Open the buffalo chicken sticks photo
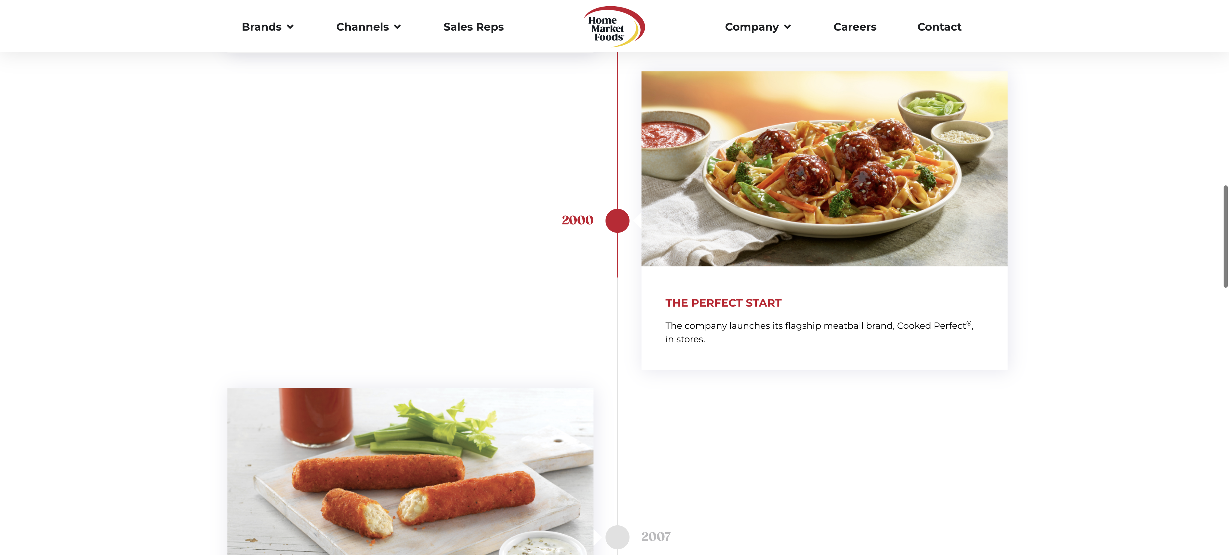Viewport: 1229px width, 555px height. [x=410, y=471]
